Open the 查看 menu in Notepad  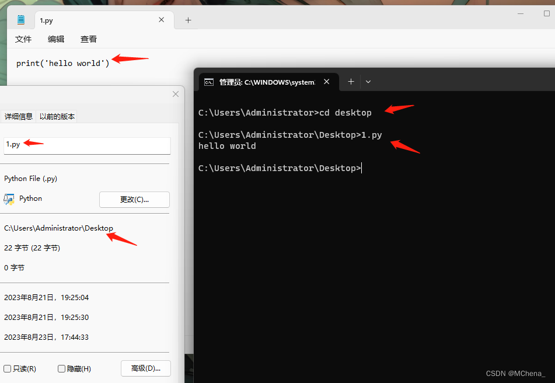[89, 39]
